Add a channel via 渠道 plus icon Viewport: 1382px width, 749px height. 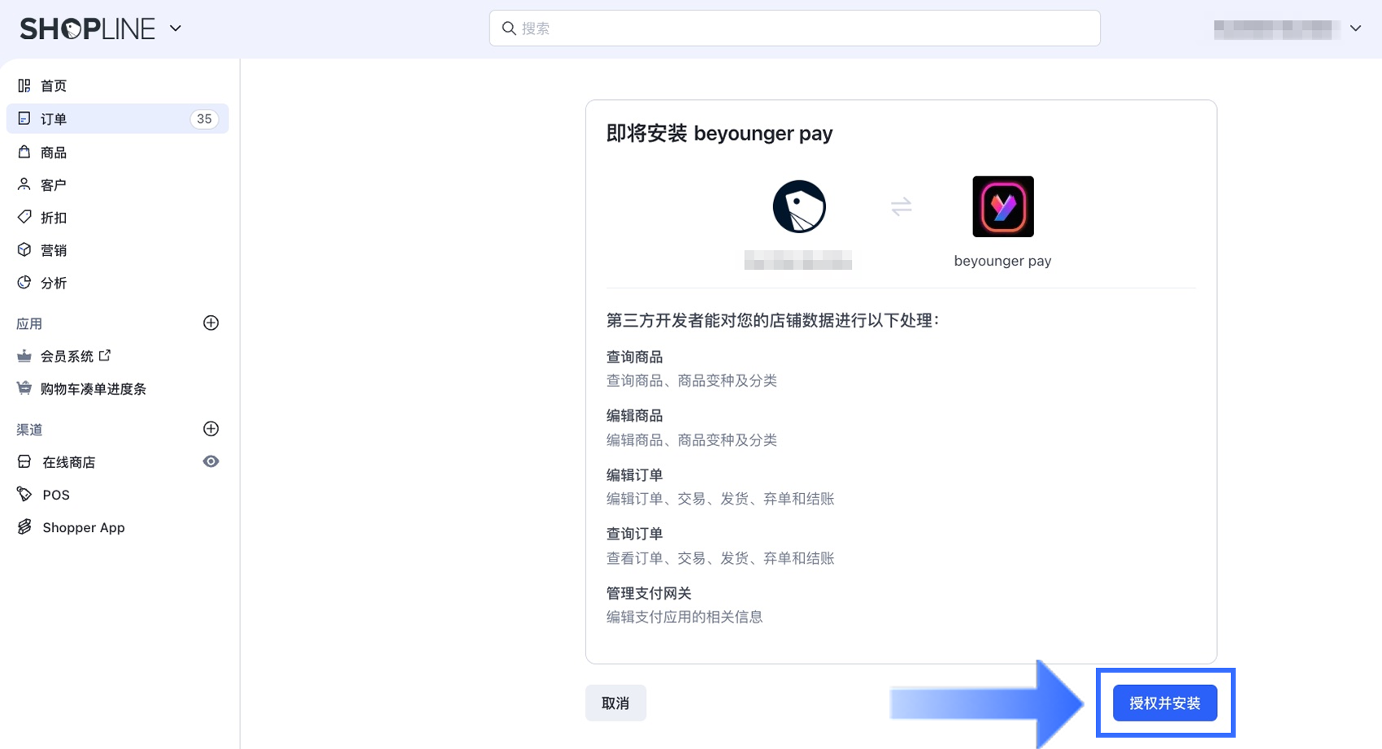[x=211, y=428]
